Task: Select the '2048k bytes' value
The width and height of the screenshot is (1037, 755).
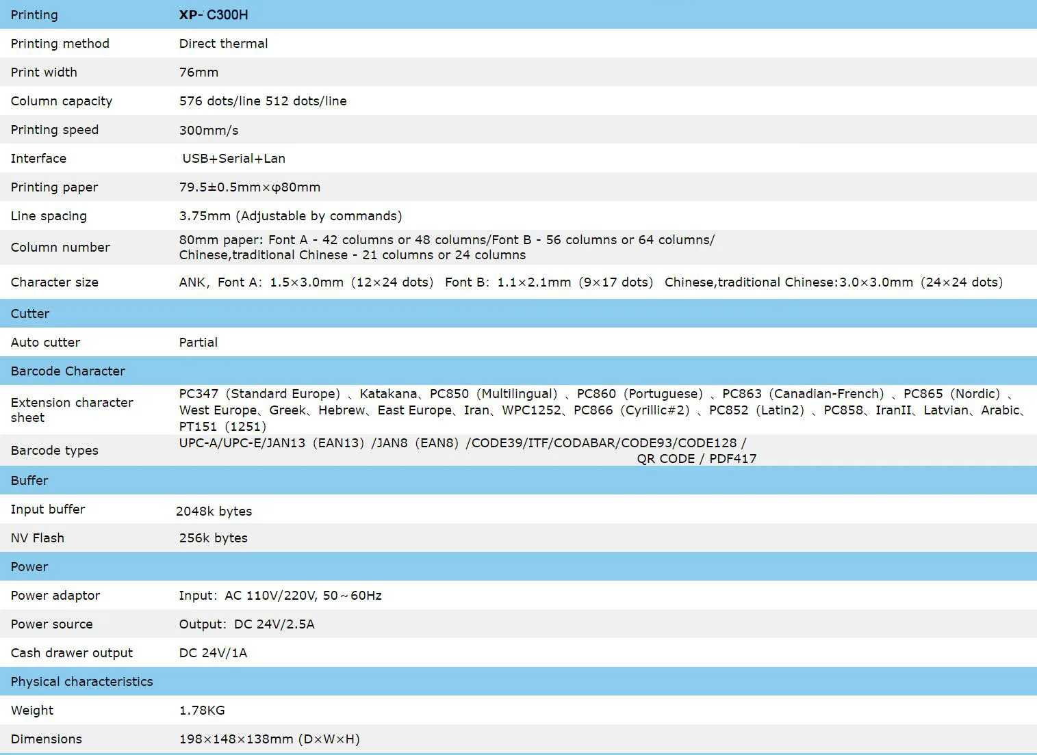Action: (214, 512)
